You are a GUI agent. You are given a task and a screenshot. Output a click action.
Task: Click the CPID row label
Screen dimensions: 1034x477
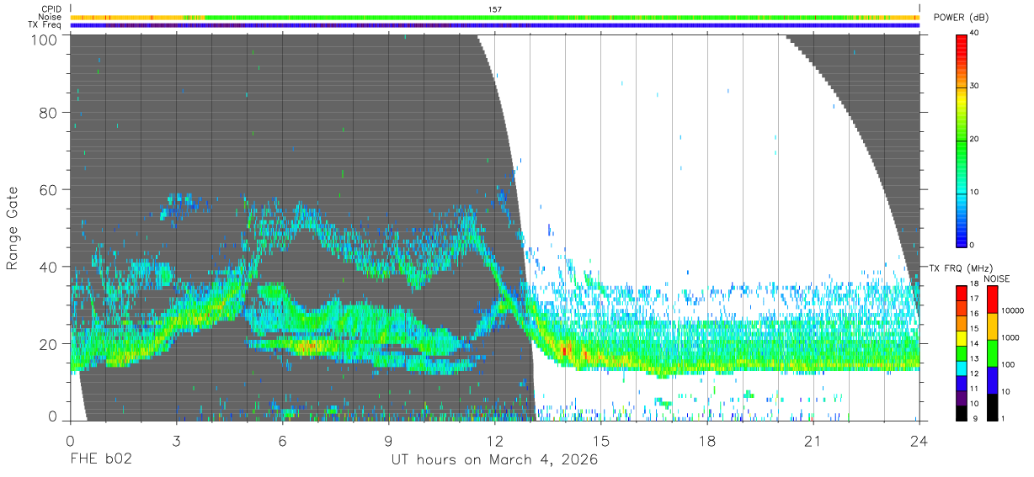coord(51,8)
